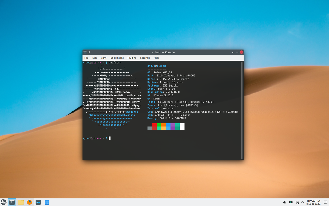
Task: Minimize the Konsole window
Action: (x=233, y=52)
